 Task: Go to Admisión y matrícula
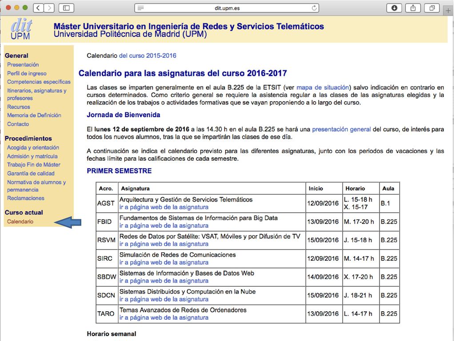pyautogui.click(x=32, y=156)
